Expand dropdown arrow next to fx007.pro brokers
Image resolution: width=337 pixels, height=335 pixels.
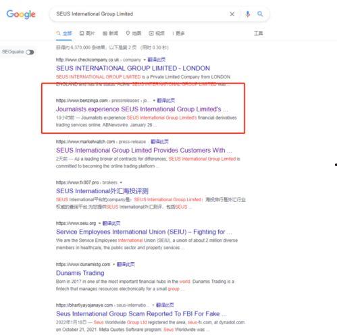(x=121, y=182)
